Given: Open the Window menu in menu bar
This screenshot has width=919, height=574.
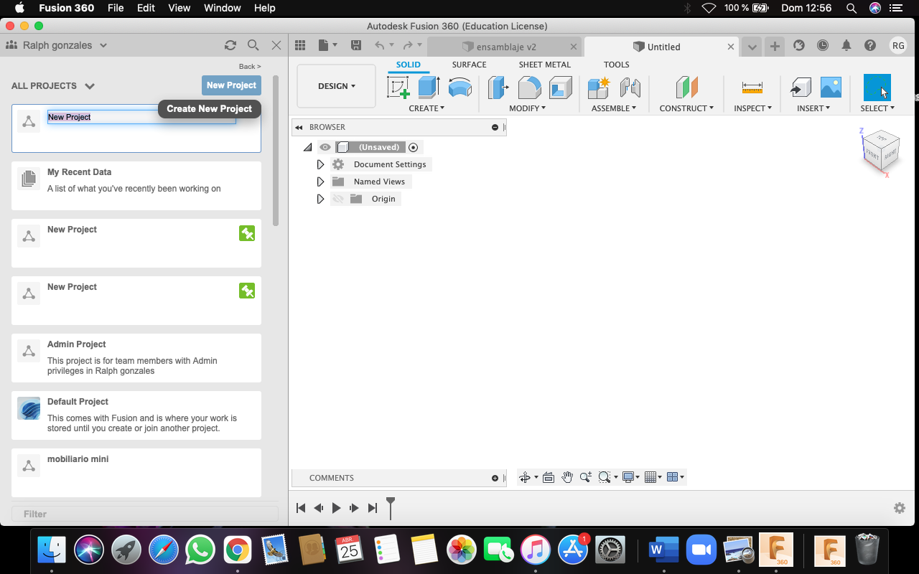Looking at the screenshot, I should pos(222,8).
